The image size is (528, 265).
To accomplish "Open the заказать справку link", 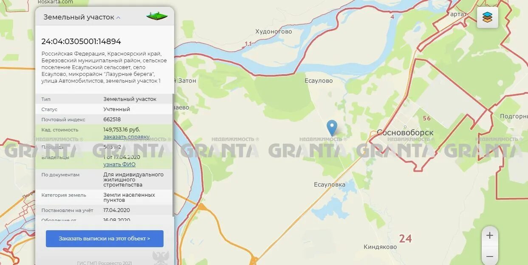I will [x=127, y=137].
